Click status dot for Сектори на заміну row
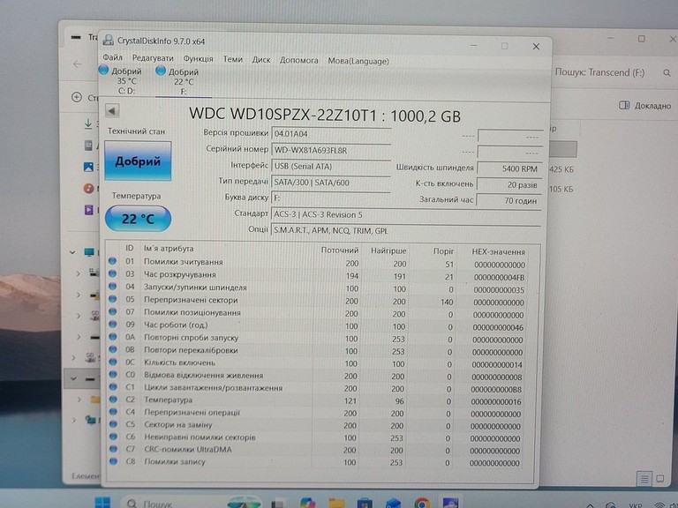 (x=113, y=423)
